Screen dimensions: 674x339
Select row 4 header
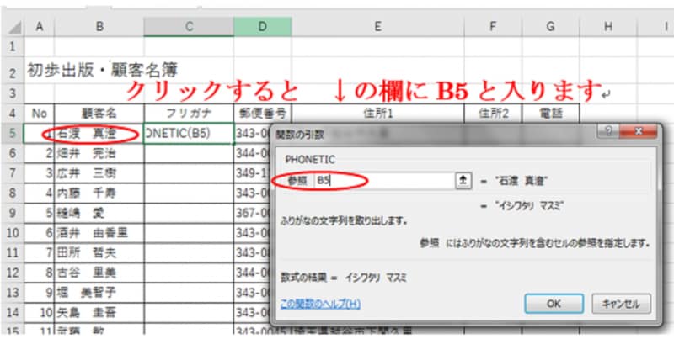tap(13, 114)
